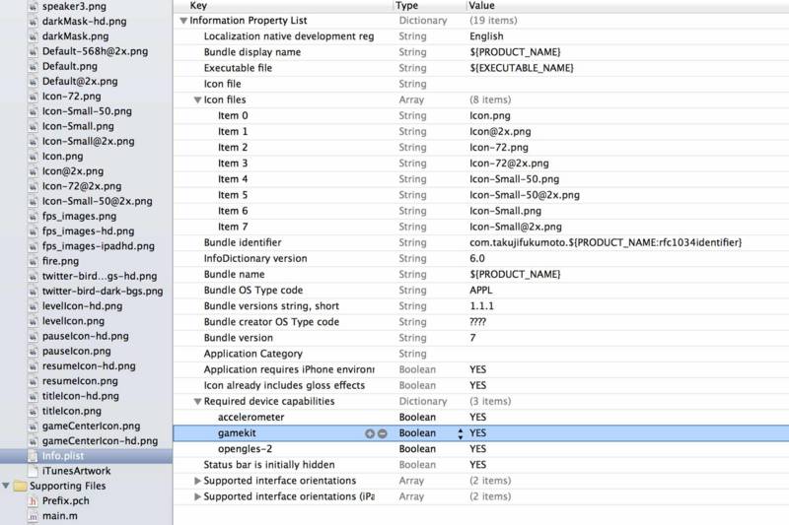Click the Executable file key
Viewport: 789px width, 525px height.
238,68
